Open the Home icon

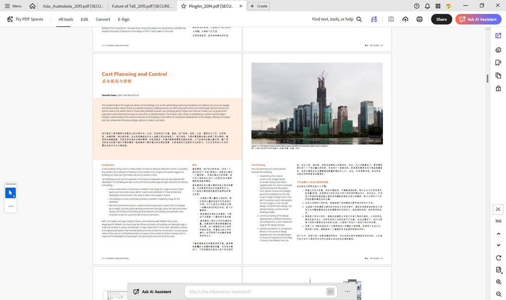(32, 6)
